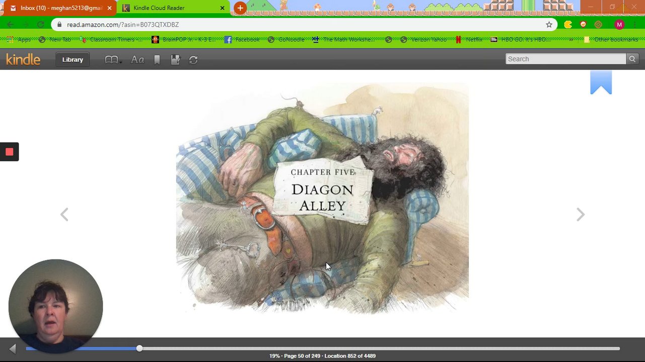Open the BrainPOP Jr. bookmark

click(183, 39)
